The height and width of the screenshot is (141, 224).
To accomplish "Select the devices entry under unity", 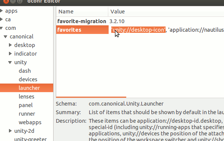I will click(28, 79).
